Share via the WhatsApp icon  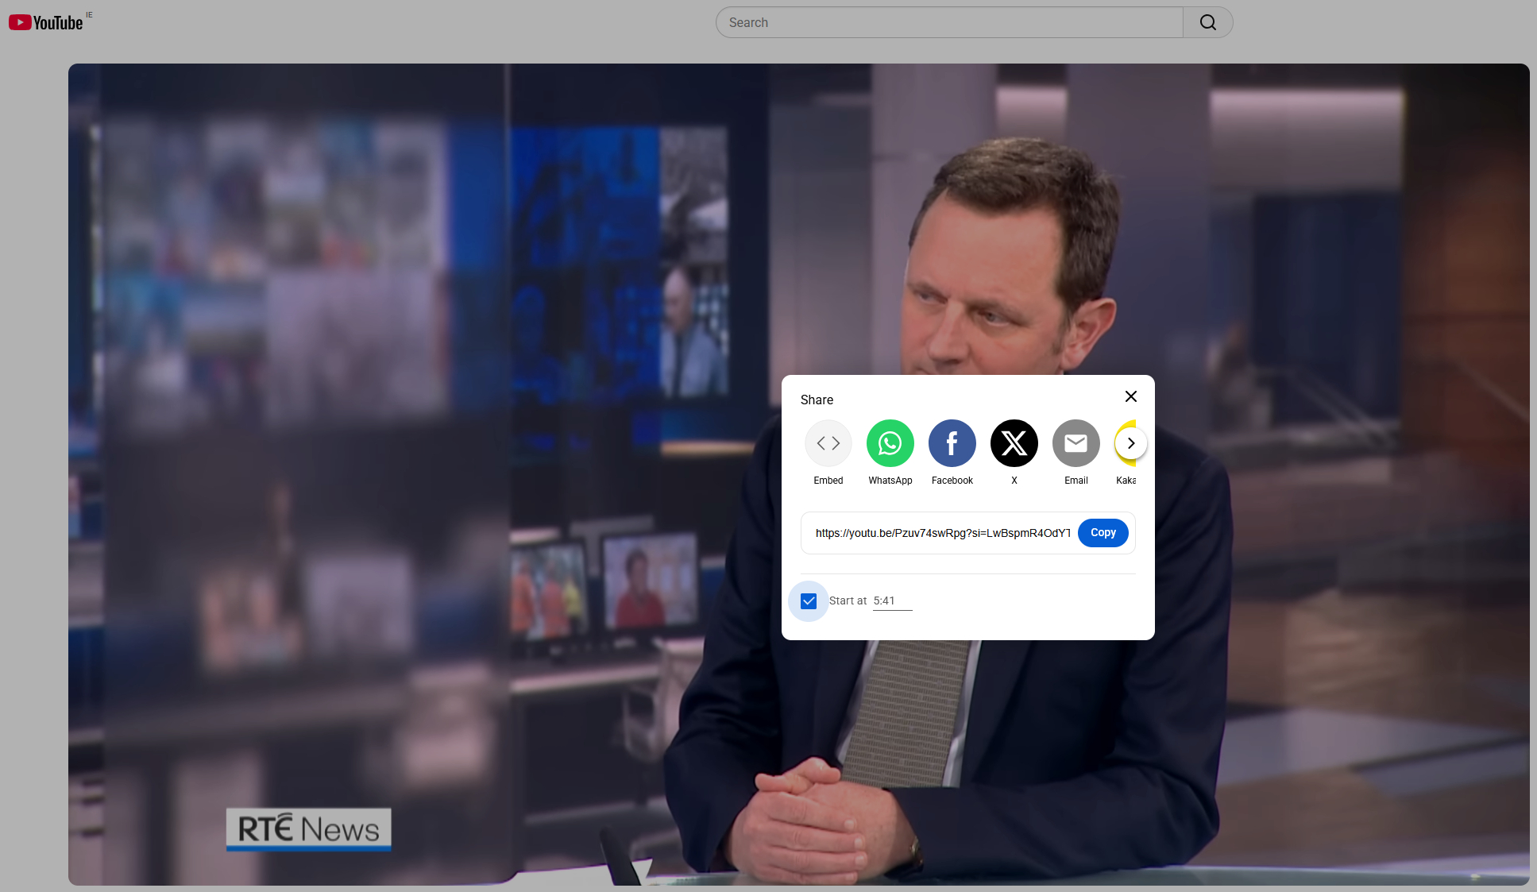point(890,443)
